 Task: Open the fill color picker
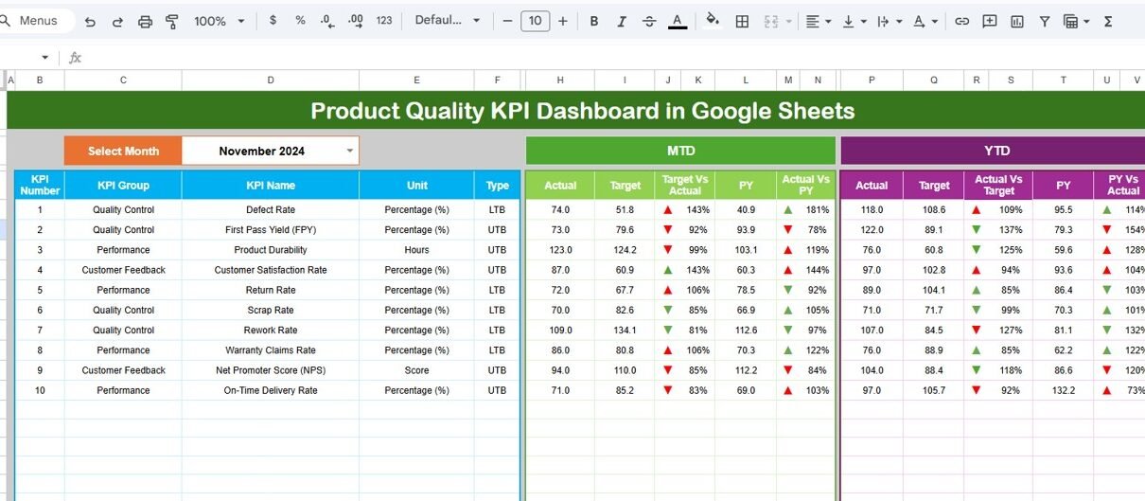tap(713, 21)
